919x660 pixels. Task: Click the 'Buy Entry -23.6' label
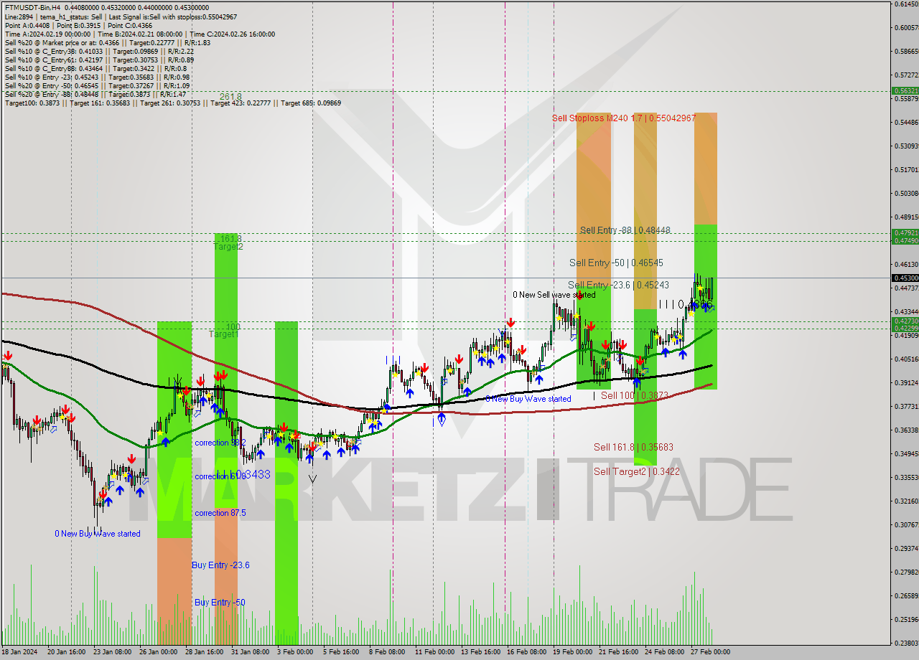pyautogui.click(x=220, y=565)
